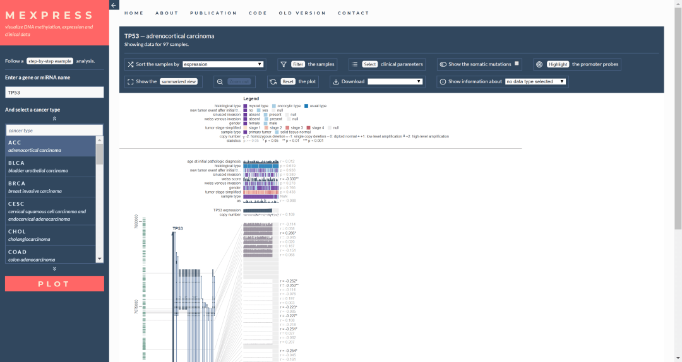Select COAD colon adenocarcinoma entry
Viewport: 682px width, 362px height.
pos(51,255)
